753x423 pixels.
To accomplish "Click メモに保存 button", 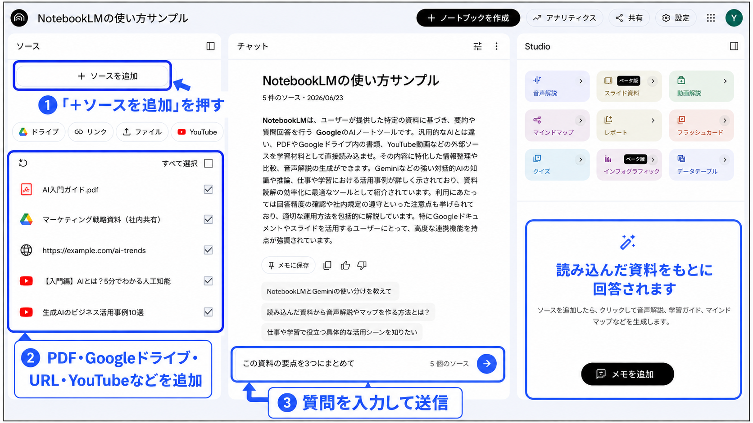I will tap(288, 265).
